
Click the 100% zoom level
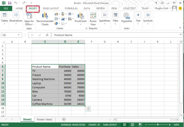click(x=176, y=125)
